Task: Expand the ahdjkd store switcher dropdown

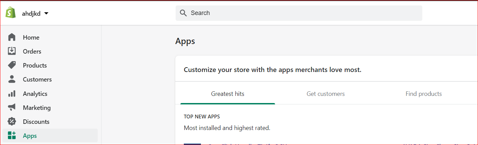Action: [36, 13]
